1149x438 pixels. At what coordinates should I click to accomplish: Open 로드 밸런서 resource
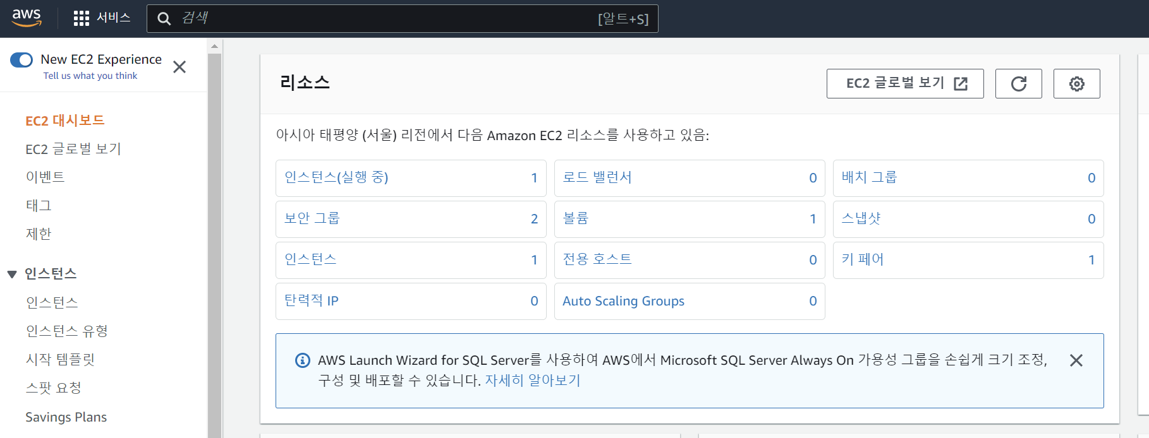[597, 177]
